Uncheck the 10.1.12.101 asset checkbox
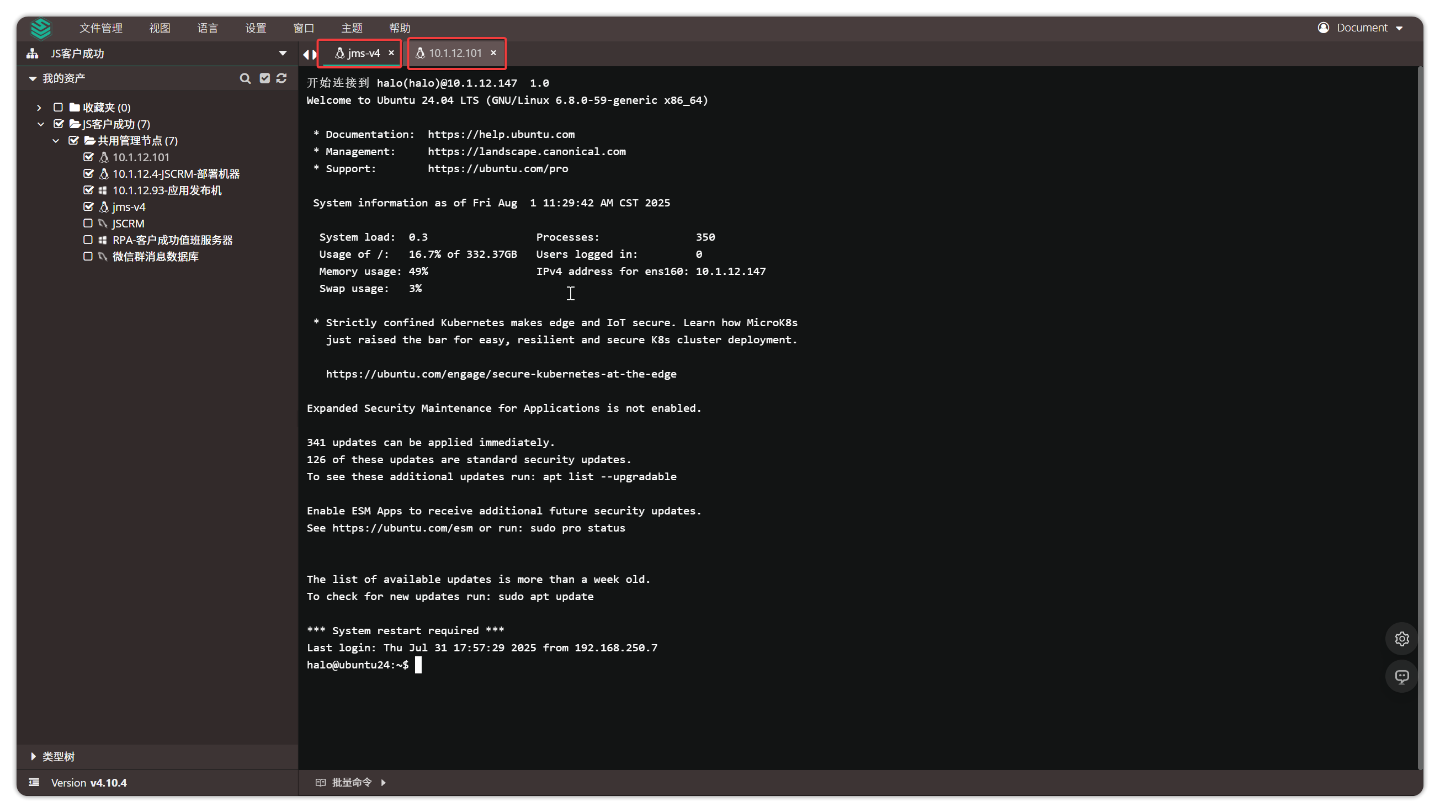 88,158
